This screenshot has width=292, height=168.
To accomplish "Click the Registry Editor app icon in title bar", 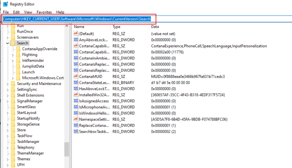I will tap(6, 4).
